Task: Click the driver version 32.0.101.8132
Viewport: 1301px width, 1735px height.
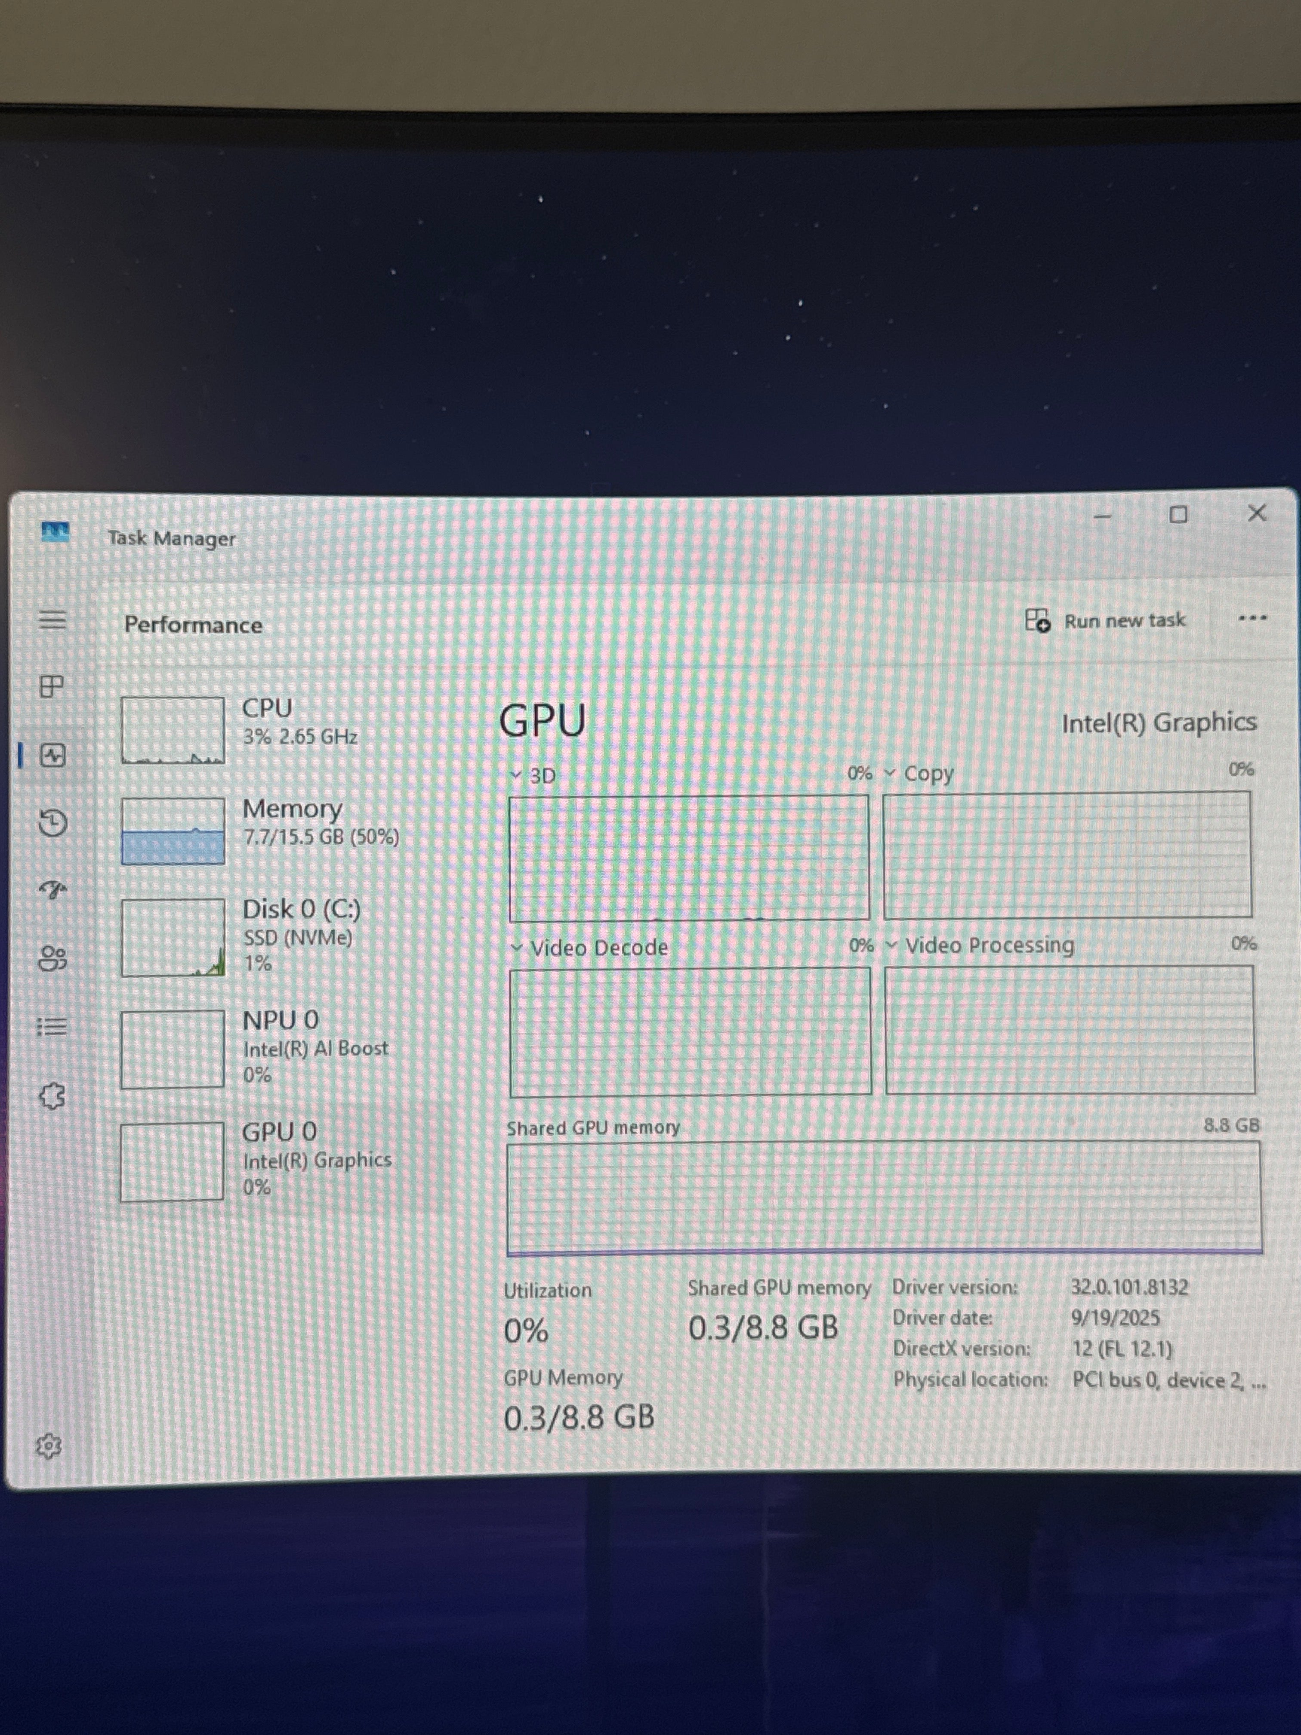Action: [x=1129, y=1287]
